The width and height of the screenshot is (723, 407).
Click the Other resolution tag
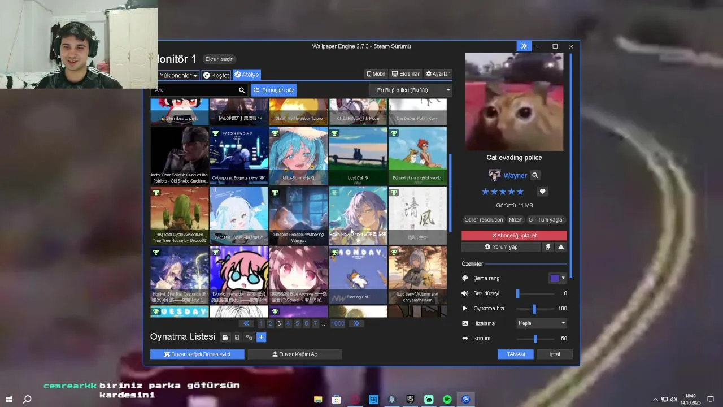[x=484, y=220]
